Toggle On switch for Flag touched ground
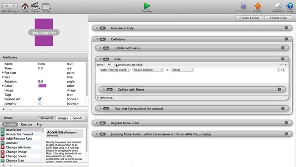The width and height of the screenshot is (296, 167). pyautogui.click(x=106, y=109)
